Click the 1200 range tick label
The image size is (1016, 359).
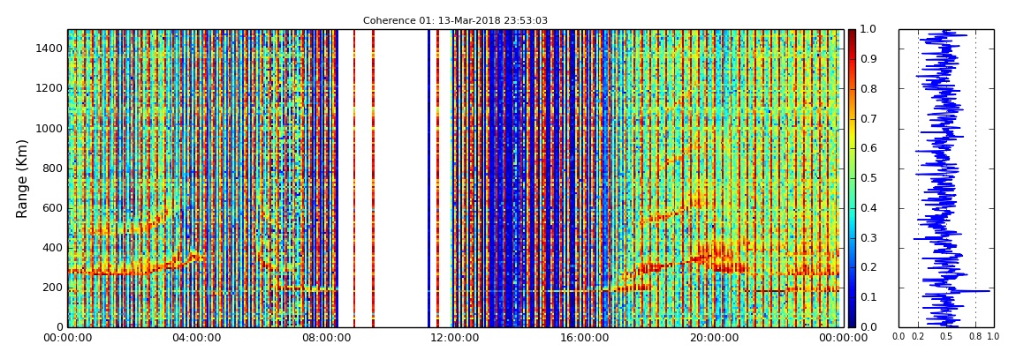pyautogui.click(x=49, y=88)
